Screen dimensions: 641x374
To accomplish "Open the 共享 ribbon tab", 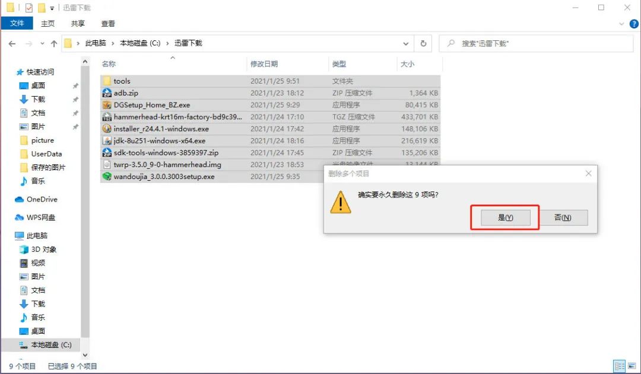I will (78, 23).
